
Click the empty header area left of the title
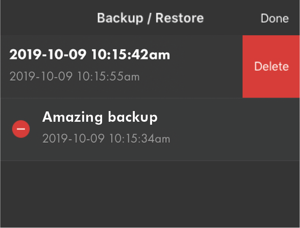point(44,18)
